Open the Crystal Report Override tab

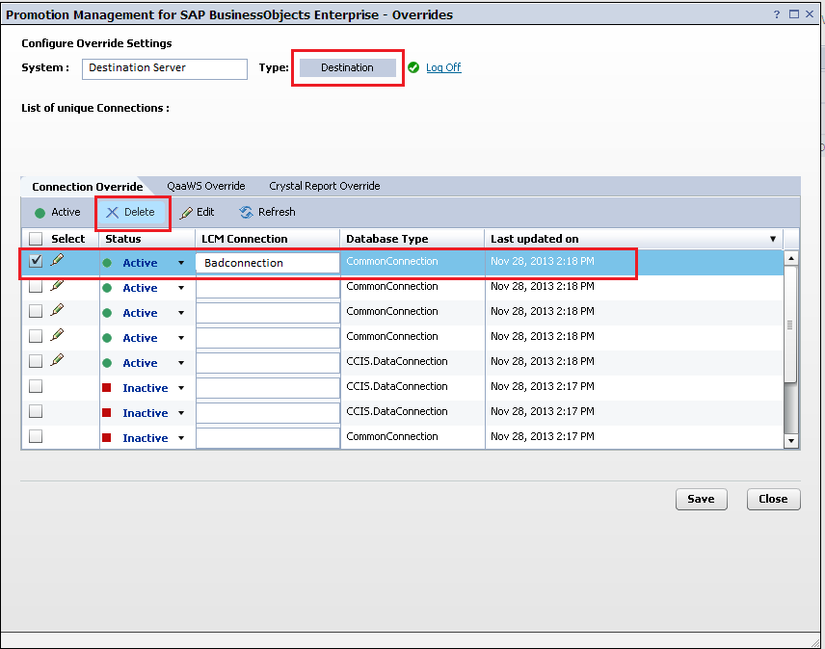[x=324, y=186]
